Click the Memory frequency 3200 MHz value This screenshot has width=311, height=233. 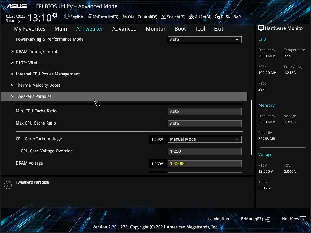coord(266,122)
